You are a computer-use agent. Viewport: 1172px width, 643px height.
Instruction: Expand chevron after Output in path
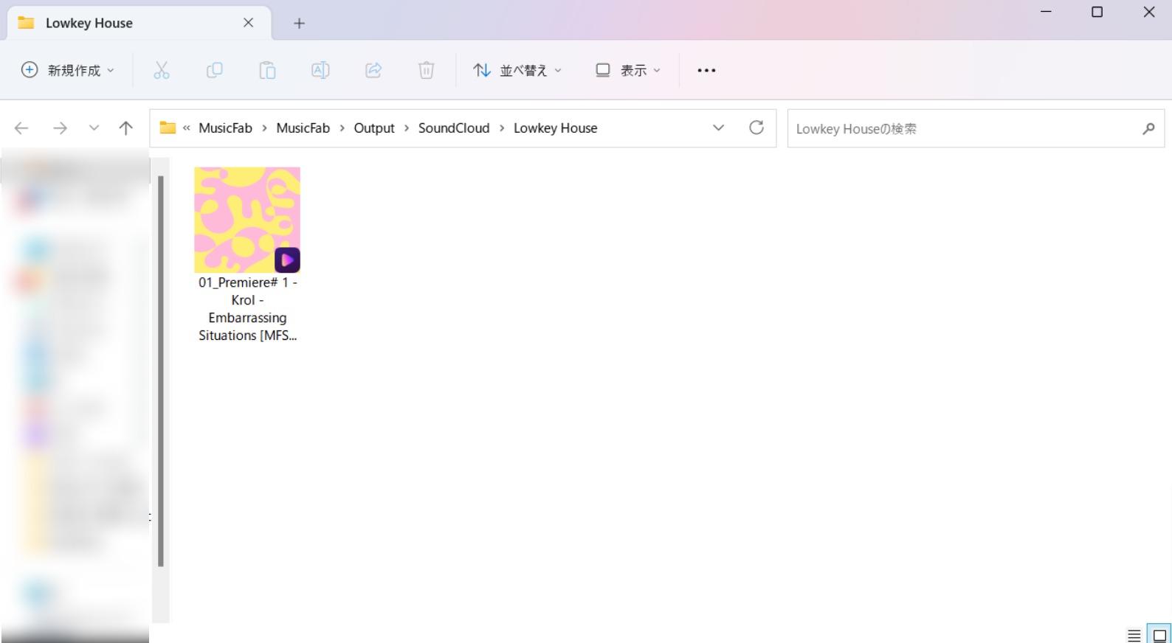click(407, 128)
